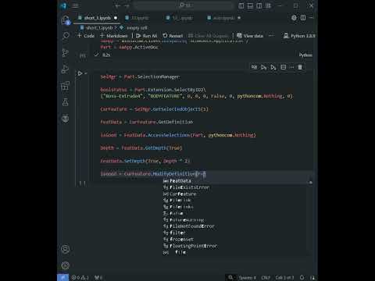375x281 pixels.
Task: Open the Explorer view in activity bar
Action: point(66,20)
